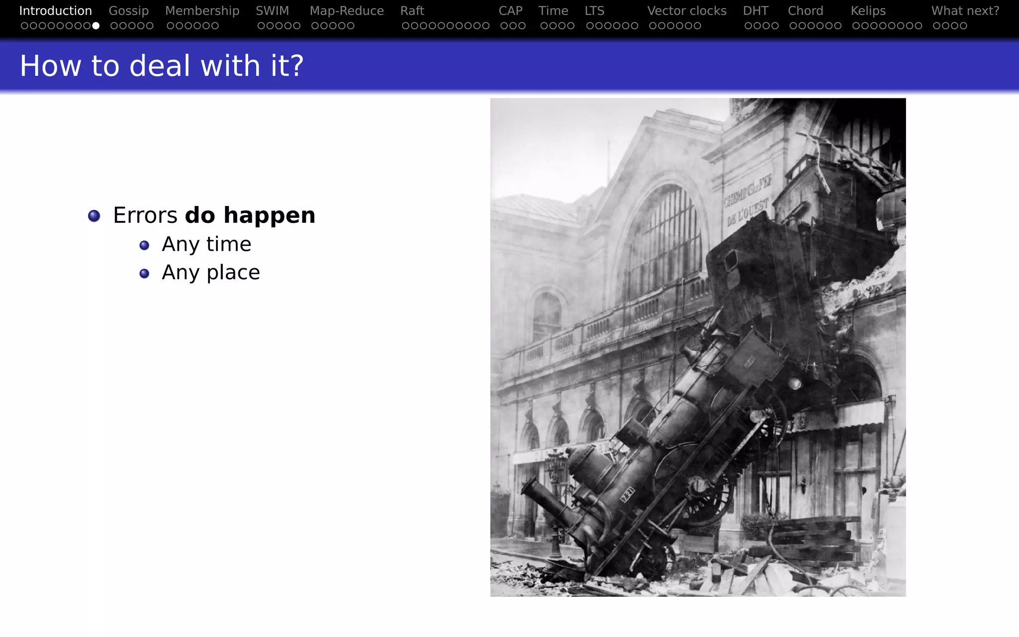
Task: Click the train wreck photograph
Action: click(x=698, y=347)
